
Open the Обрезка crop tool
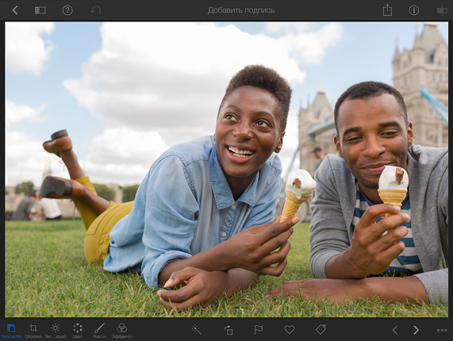click(x=33, y=331)
